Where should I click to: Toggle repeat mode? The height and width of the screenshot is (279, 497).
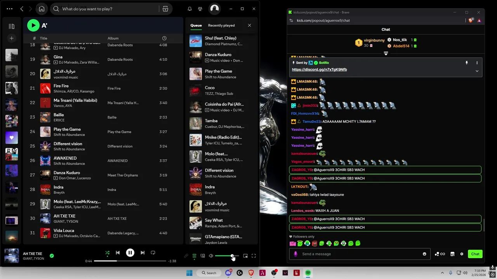(x=153, y=253)
